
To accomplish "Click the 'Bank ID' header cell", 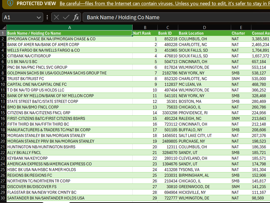I will (168, 33).
